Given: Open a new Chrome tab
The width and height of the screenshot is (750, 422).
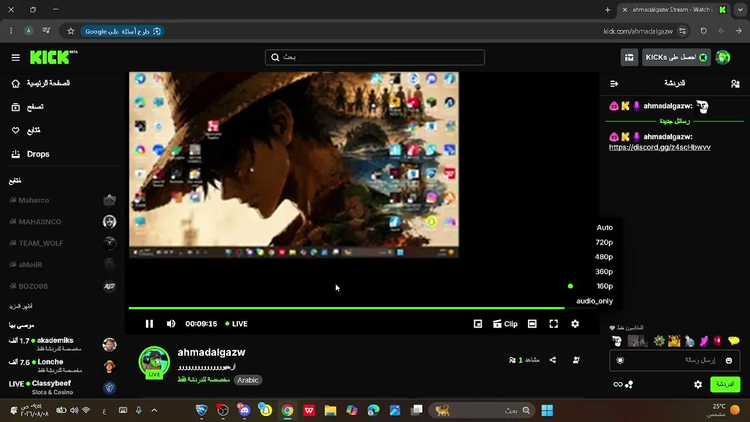Looking at the screenshot, I should 608,10.
